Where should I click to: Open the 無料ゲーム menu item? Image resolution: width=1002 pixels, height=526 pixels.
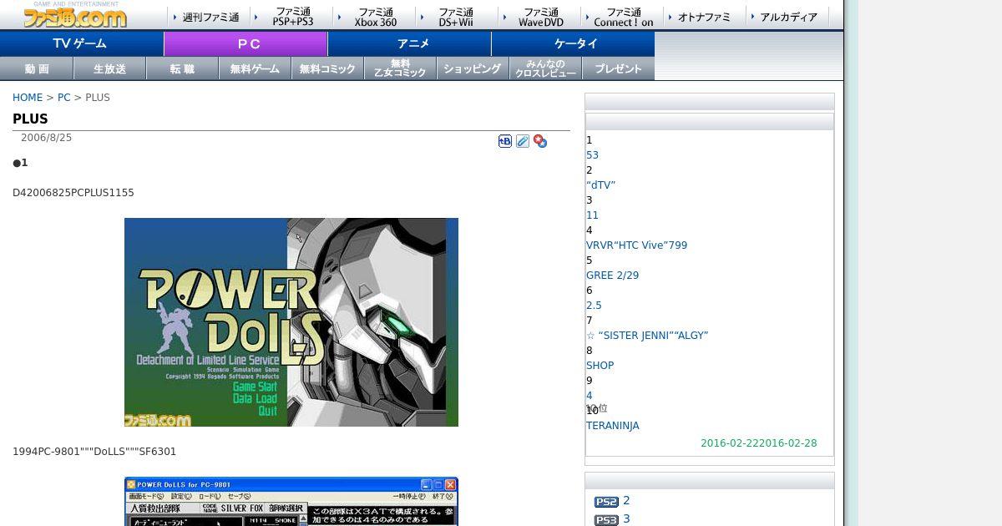[x=255, y=68]
